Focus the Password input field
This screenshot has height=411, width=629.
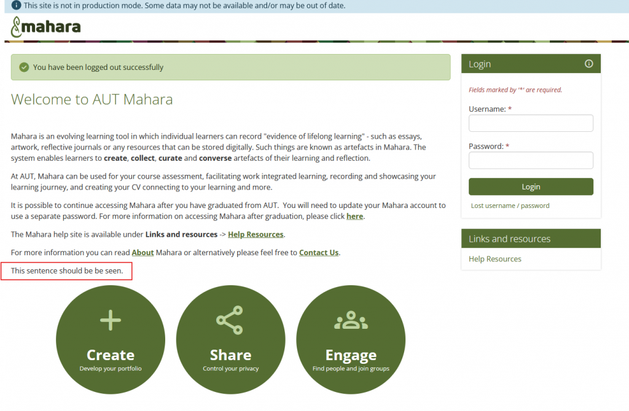click(x=531, y=161)
